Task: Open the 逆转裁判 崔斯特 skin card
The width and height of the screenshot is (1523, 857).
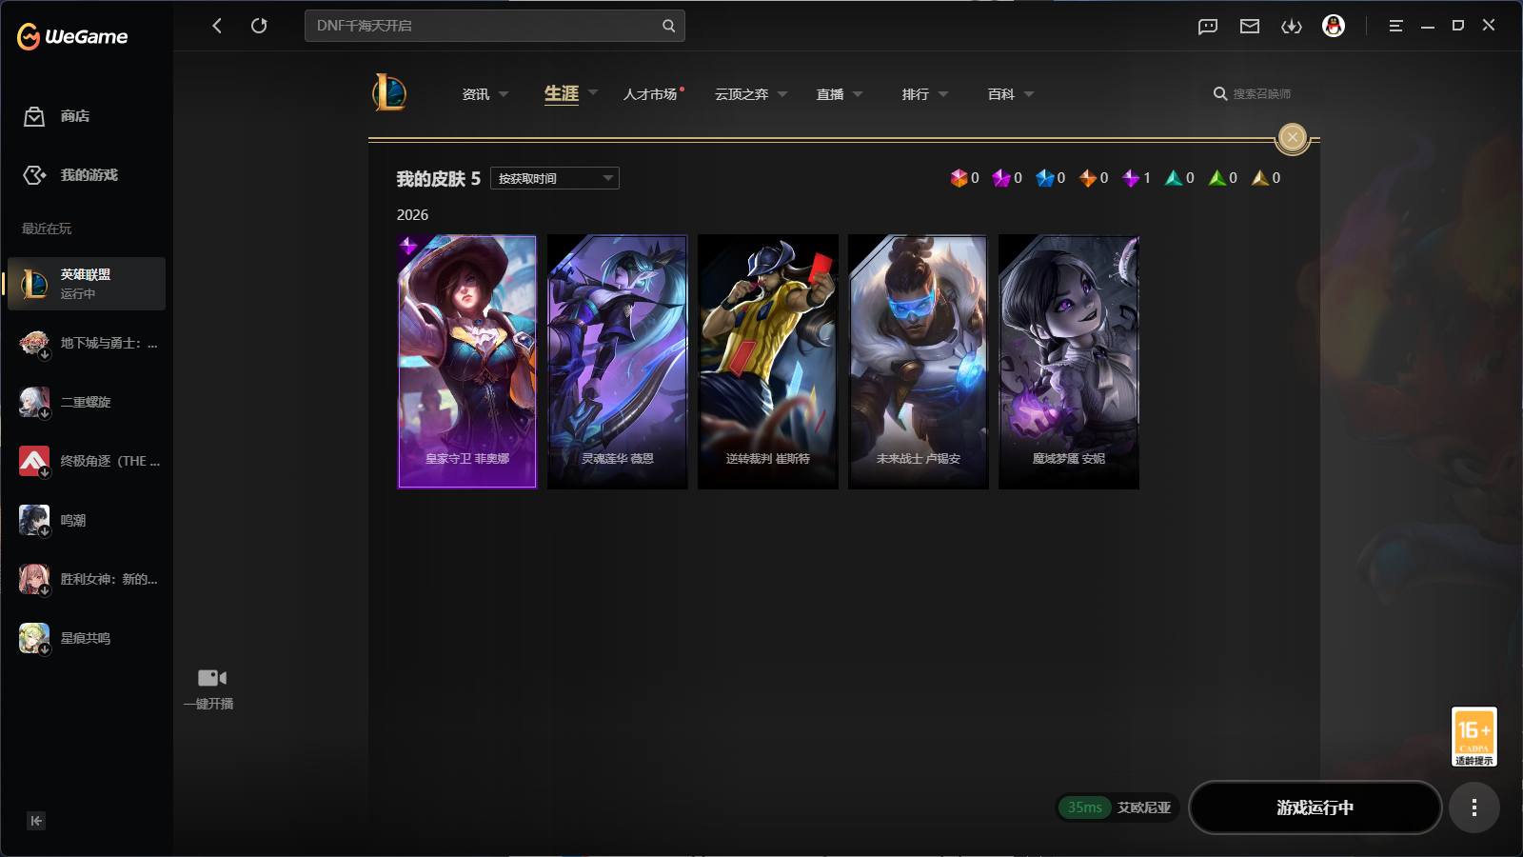Action: [x=768, y=362]
